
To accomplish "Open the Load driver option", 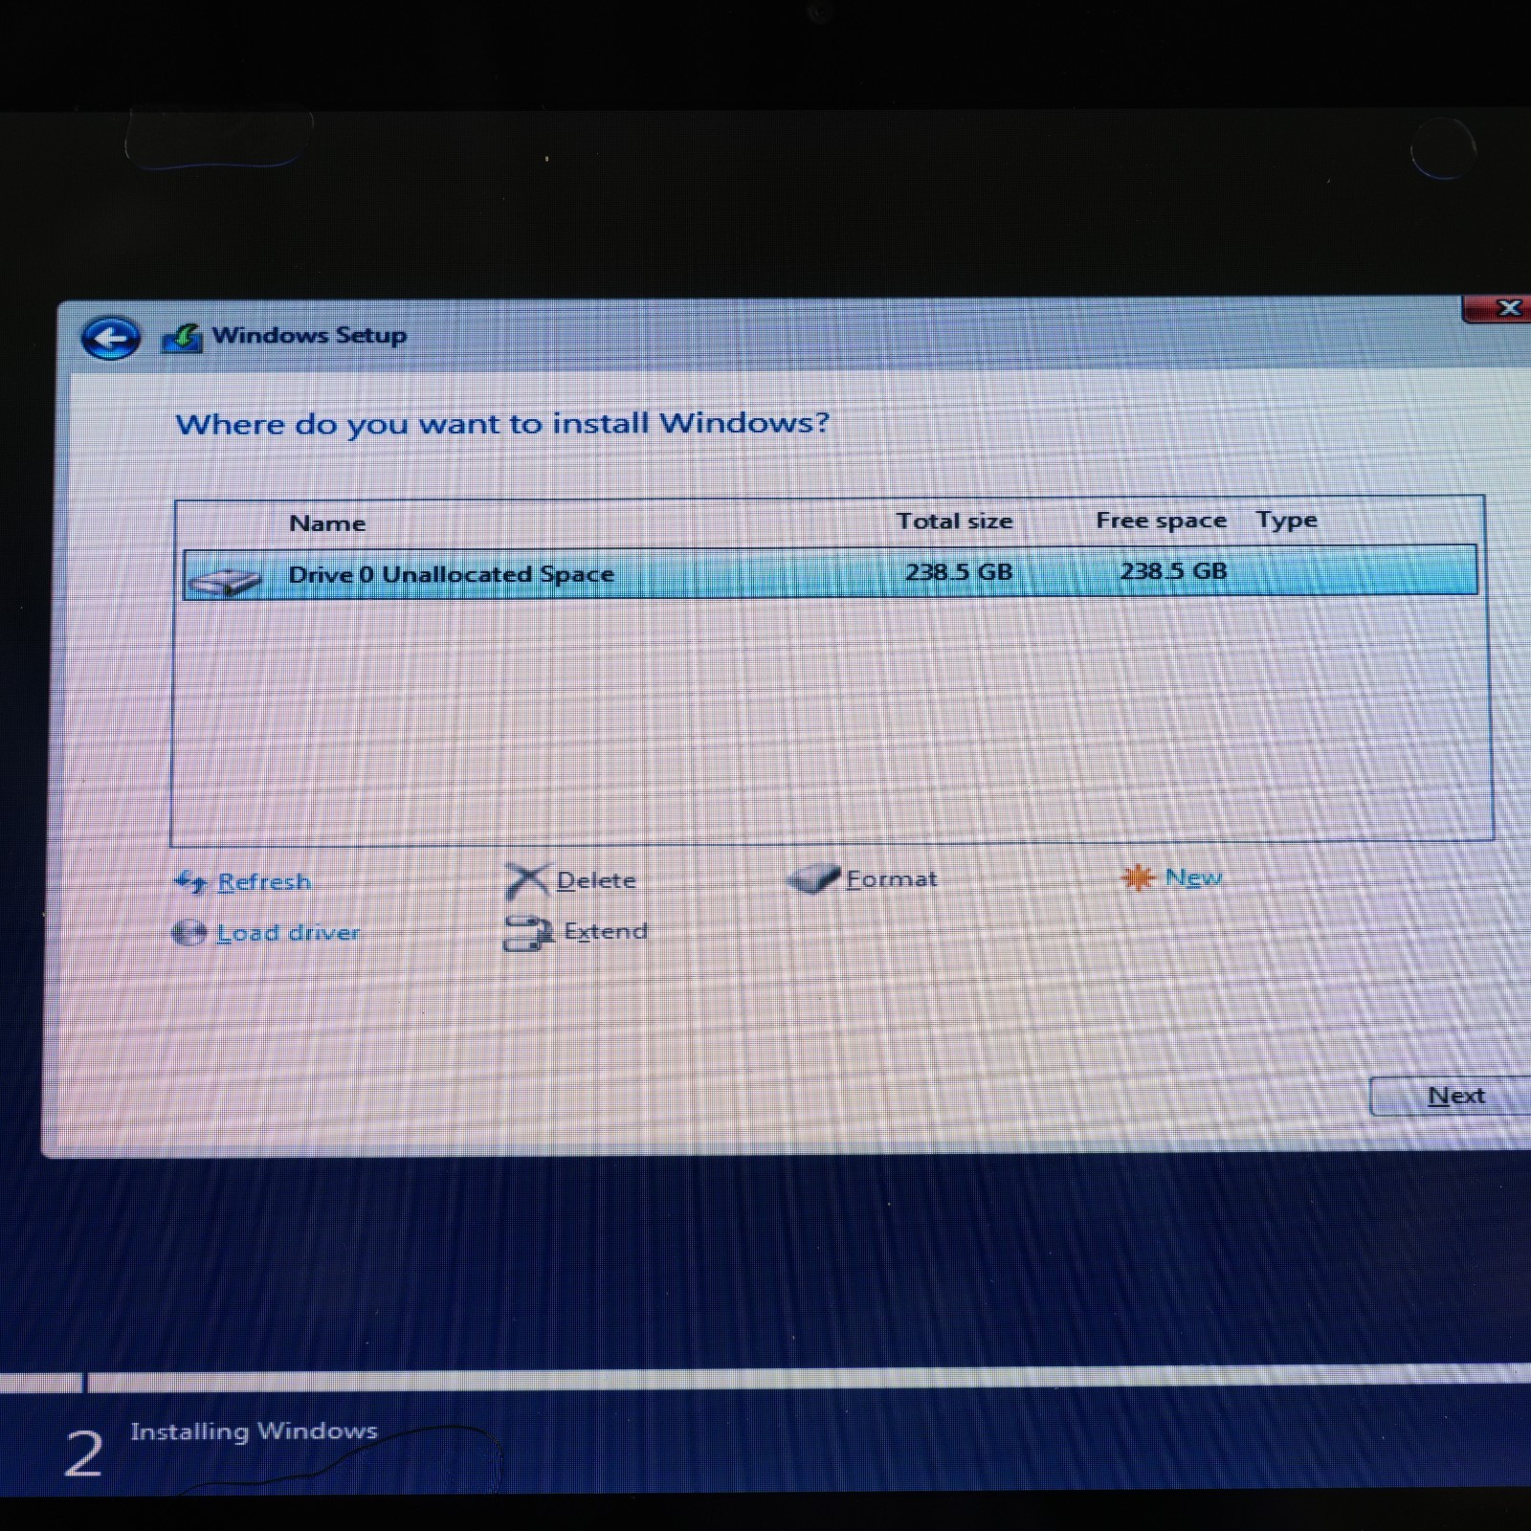I will coord(288,933).
